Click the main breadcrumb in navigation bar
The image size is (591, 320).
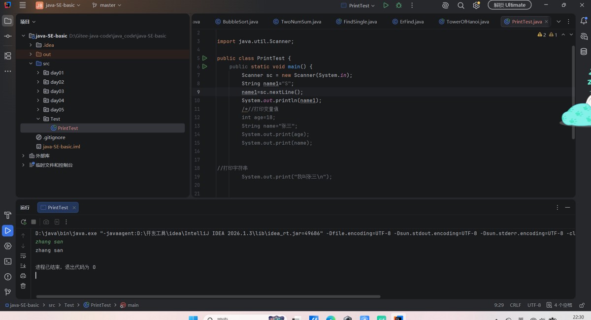(130, 305)
